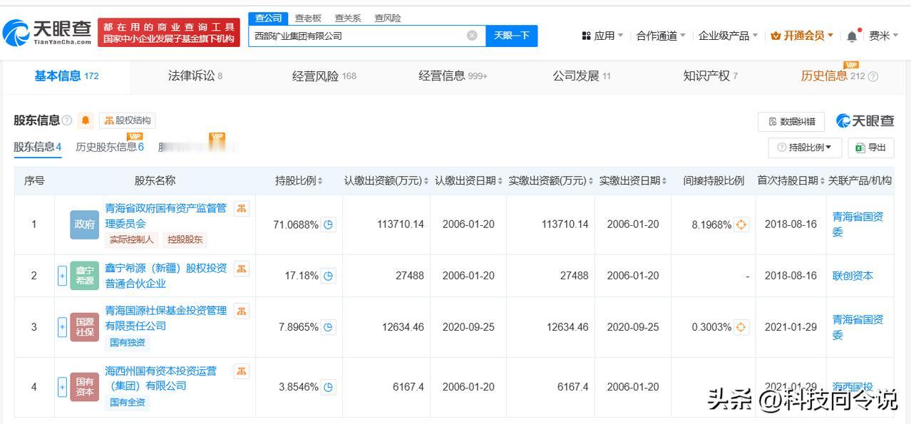
Task: Open 海西州国有资本投资运营 shareholder link
Action: (x=161, y=378)
